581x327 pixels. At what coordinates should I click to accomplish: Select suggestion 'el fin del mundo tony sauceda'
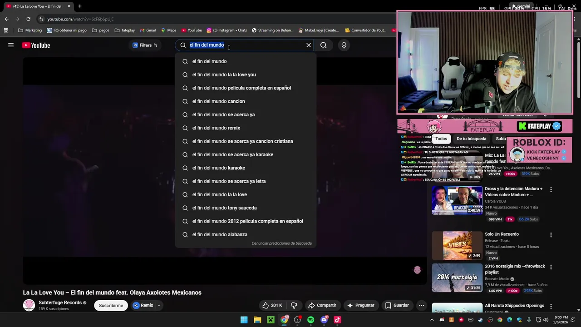246,208
